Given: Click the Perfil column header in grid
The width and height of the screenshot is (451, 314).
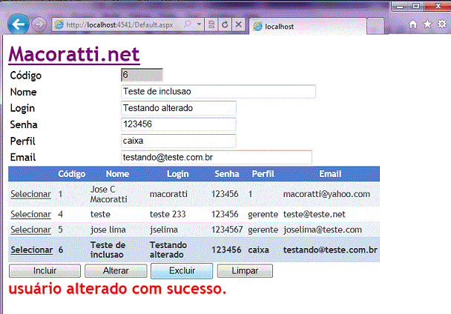Looking at the screenshot, I should click(x=263, y=174).
